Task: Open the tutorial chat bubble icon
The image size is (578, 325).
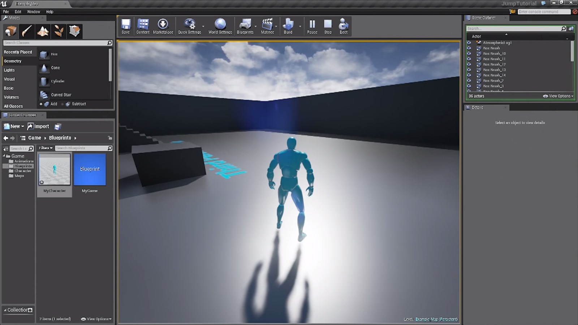Action: (543, 3)
